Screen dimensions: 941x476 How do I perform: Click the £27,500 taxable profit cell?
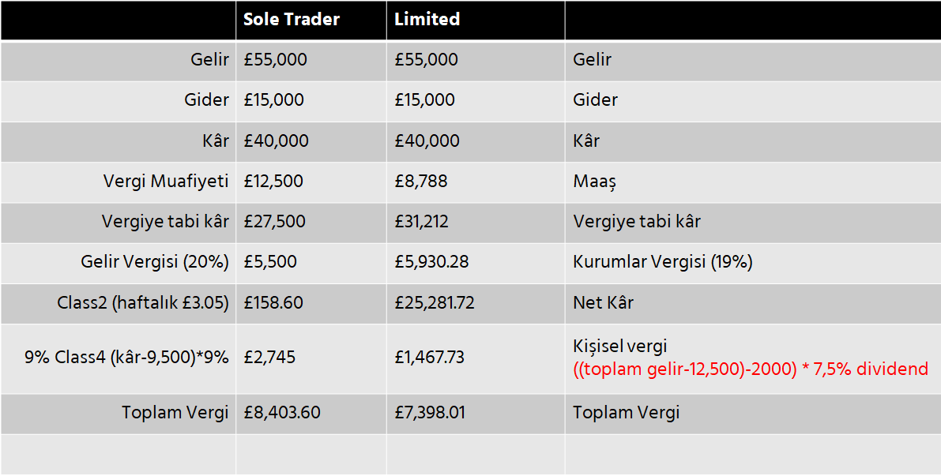[x=275, y=222]
